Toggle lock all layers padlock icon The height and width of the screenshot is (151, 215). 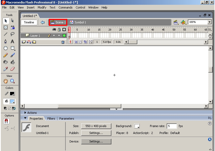tap(59, 30)
